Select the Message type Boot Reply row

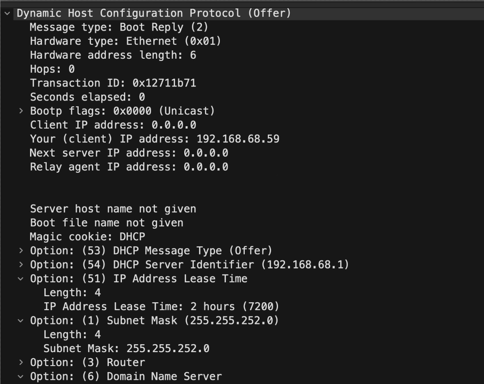point(119,27)
